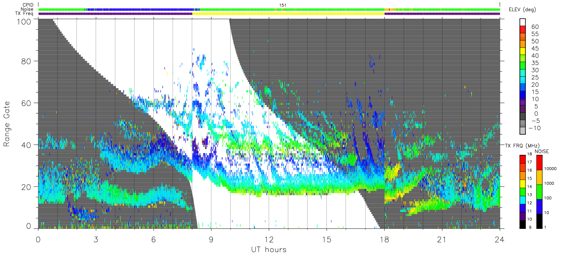The height and width of the screenshot is (259, 562).
Task: Click x-axis tick label 21 UT hours
Action: click(442, 239)
